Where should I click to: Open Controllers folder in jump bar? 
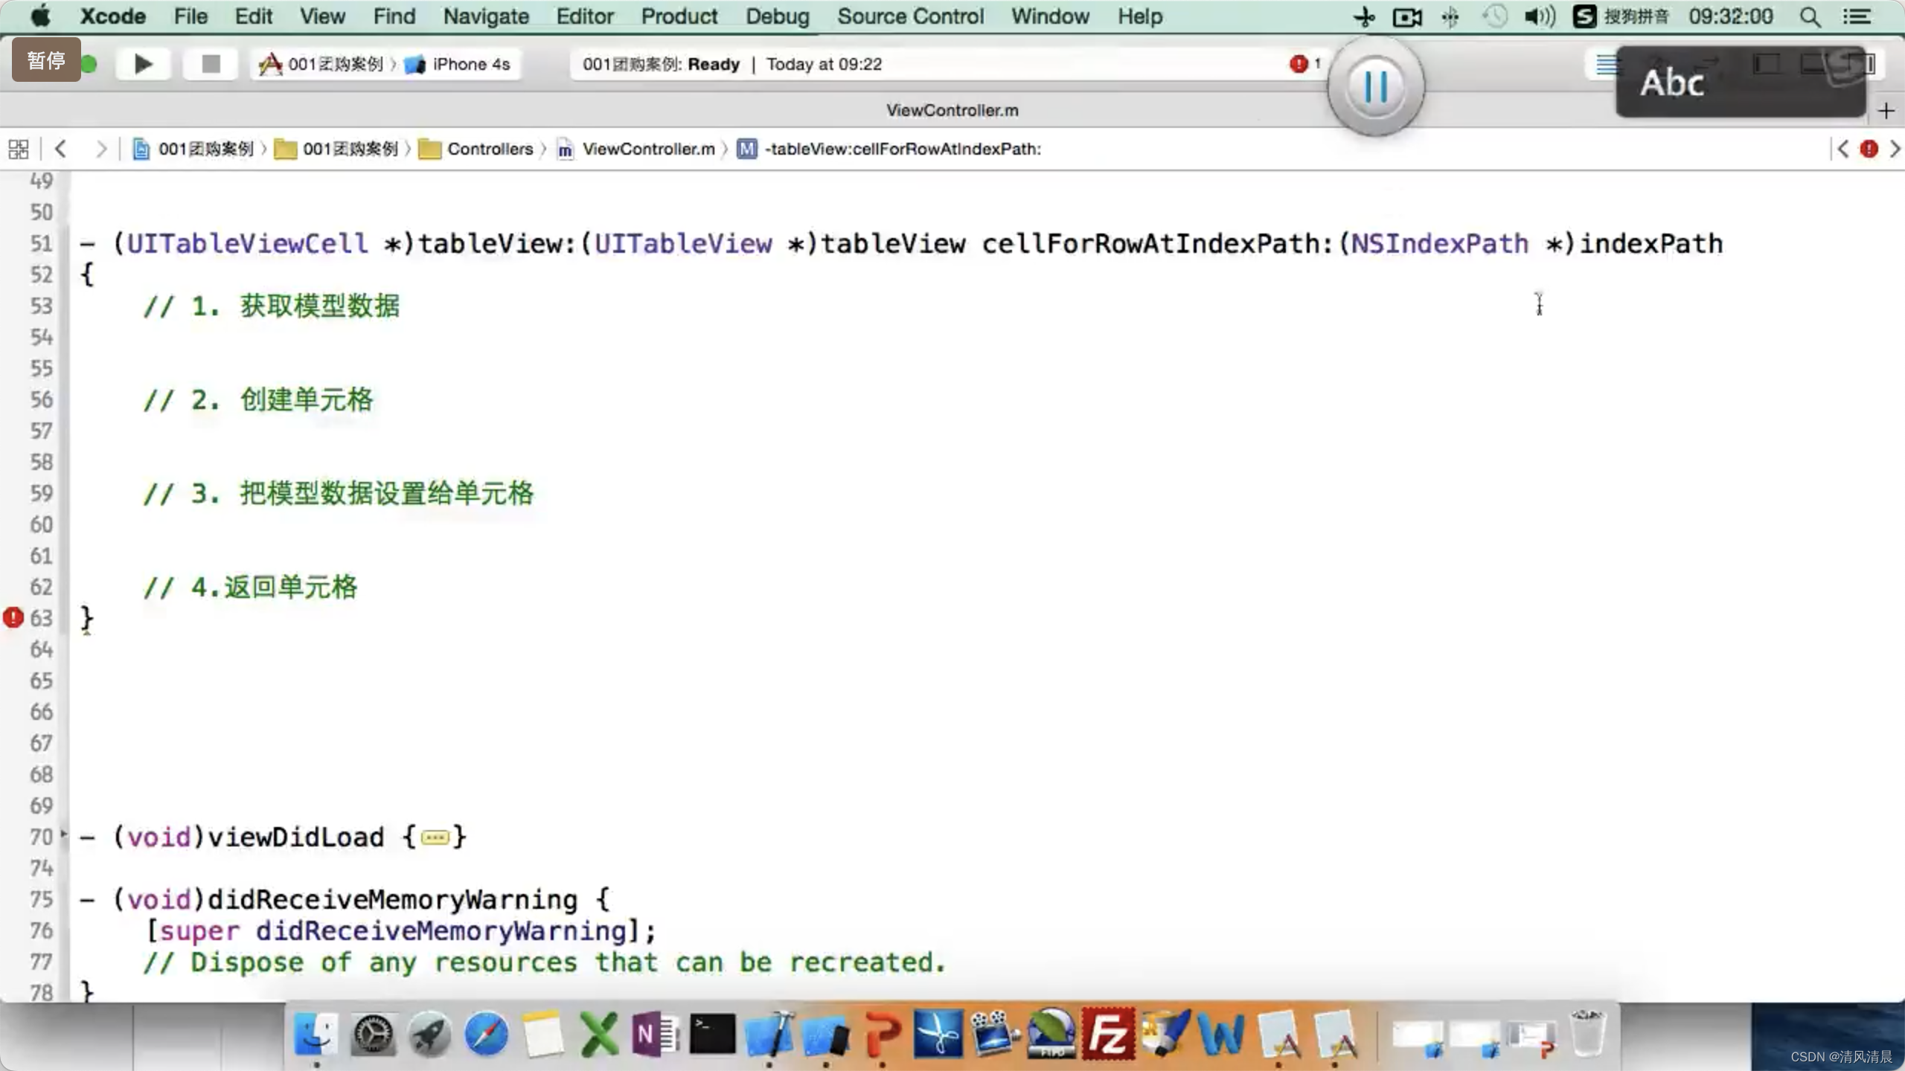(489, 149)
